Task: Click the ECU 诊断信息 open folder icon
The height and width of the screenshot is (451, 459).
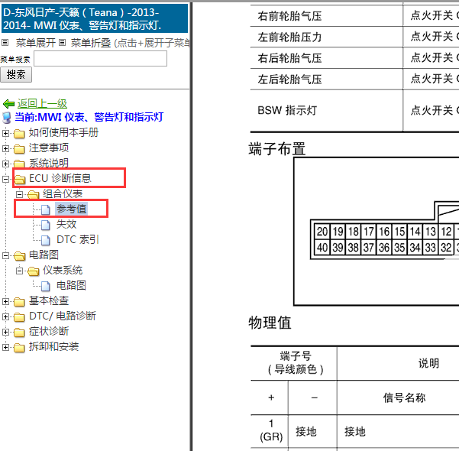Action: click(x=20, y=180)
